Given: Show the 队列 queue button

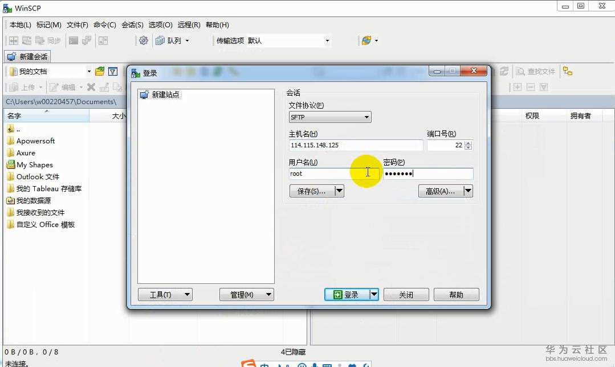Looking at the screenshot, I should pos(169,40).
